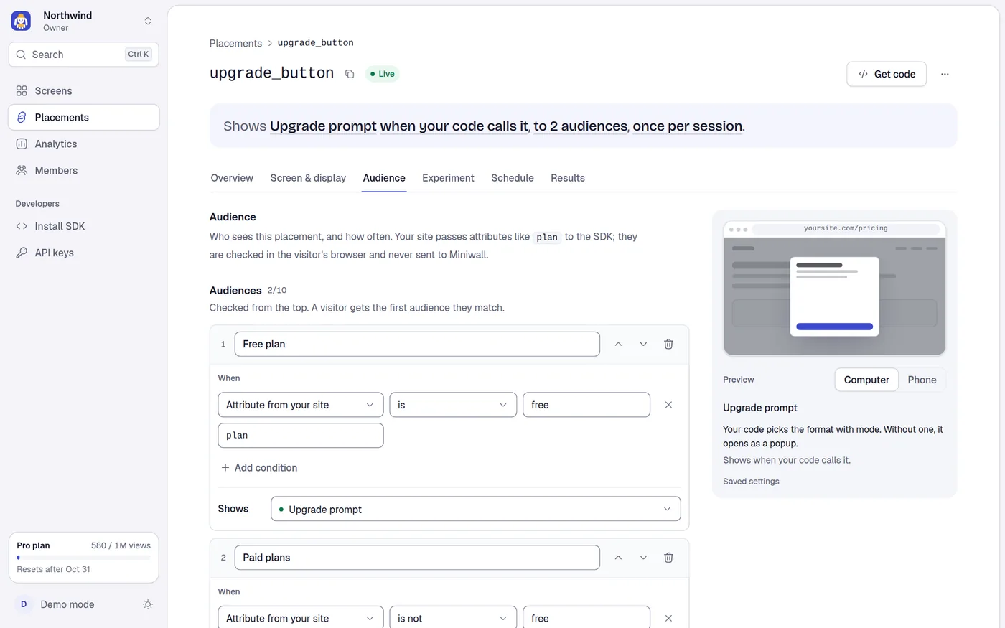Click the Upgrade prompt link in summary
Image resolution: width=1005 pixels, height=628 pixels.
coord(323,126)
